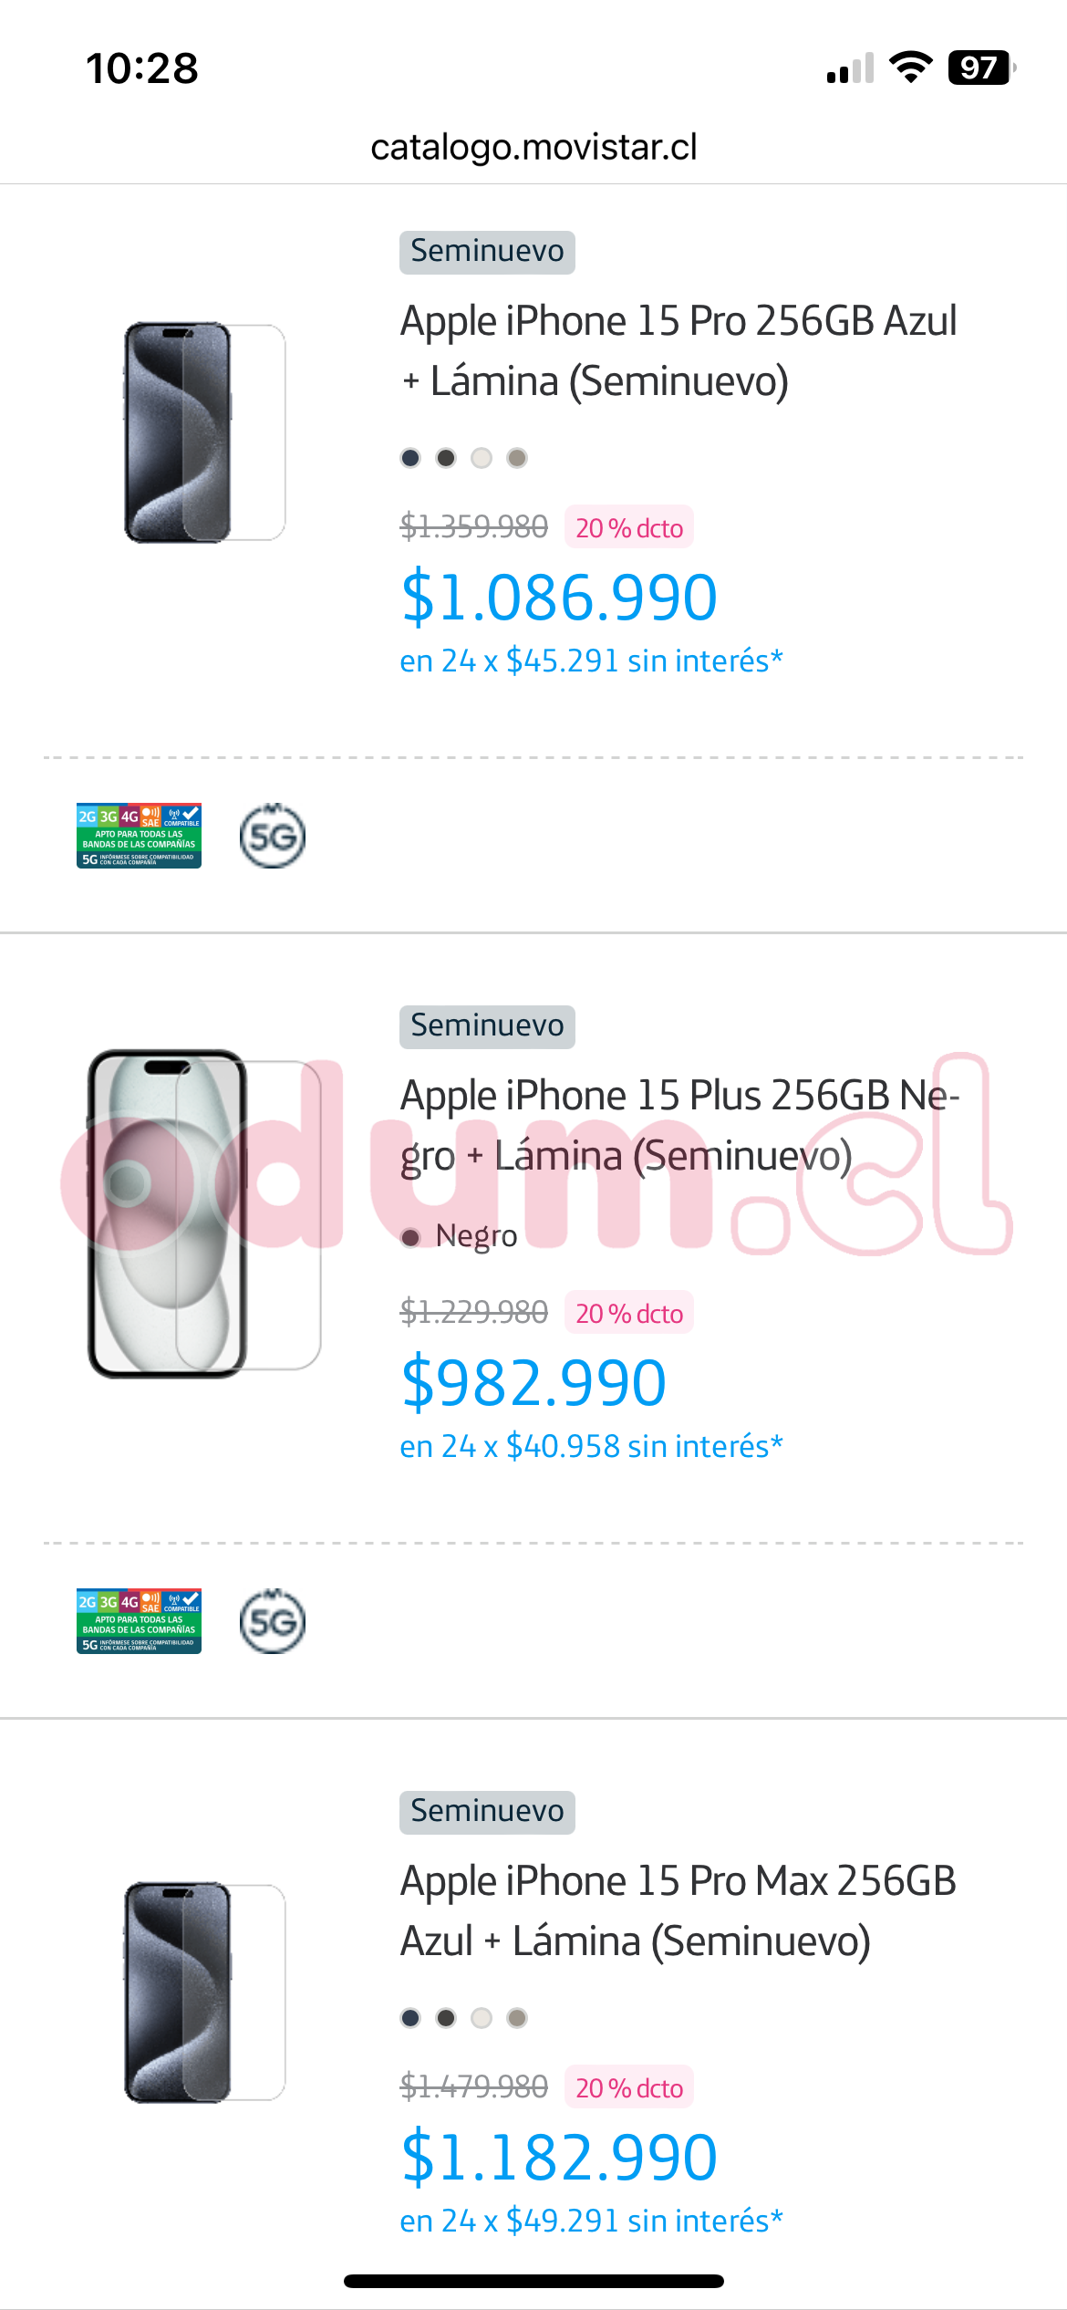Select the Negro color dot for iPhone 15 Plus
The image size is (1067, 2310).
411,1237
